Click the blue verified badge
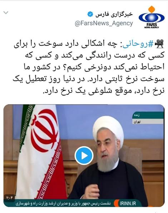Image resolution: width=168 pixels, height=213 pixels. coord(90,14)
